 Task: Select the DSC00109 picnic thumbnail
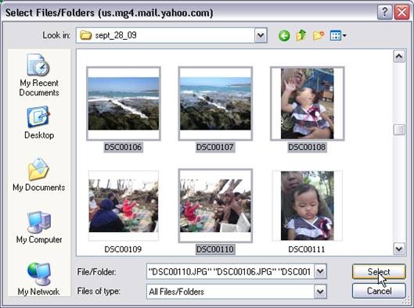[124, 206]
